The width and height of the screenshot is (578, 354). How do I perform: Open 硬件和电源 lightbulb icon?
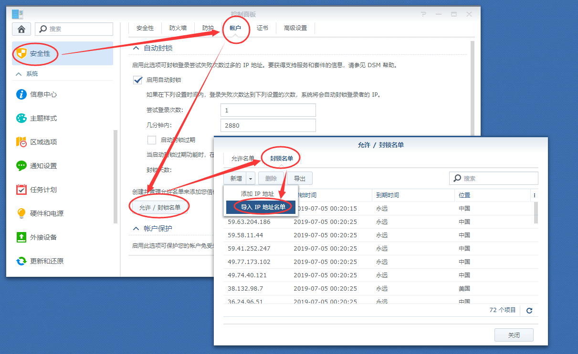click(21, 213)
